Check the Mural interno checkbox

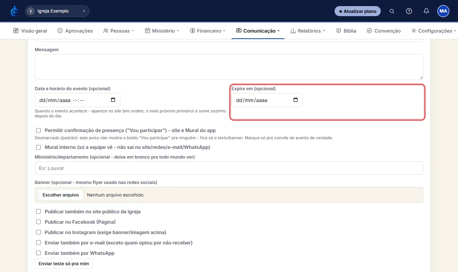point(38,147)
